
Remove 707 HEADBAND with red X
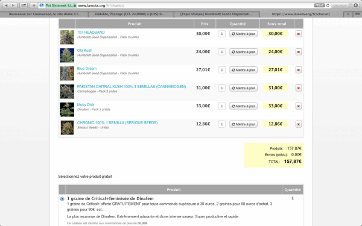(299, 34)
